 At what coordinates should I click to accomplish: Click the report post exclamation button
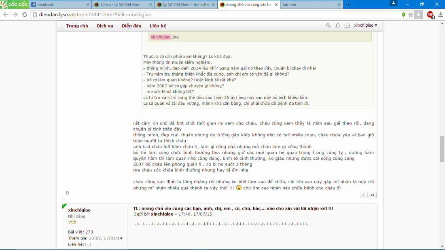tap(364, 195)
